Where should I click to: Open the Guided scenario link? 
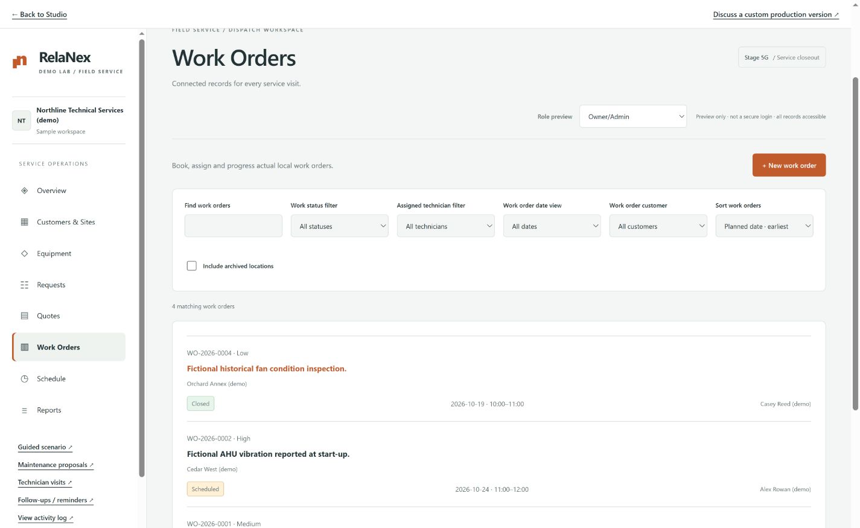45,447
